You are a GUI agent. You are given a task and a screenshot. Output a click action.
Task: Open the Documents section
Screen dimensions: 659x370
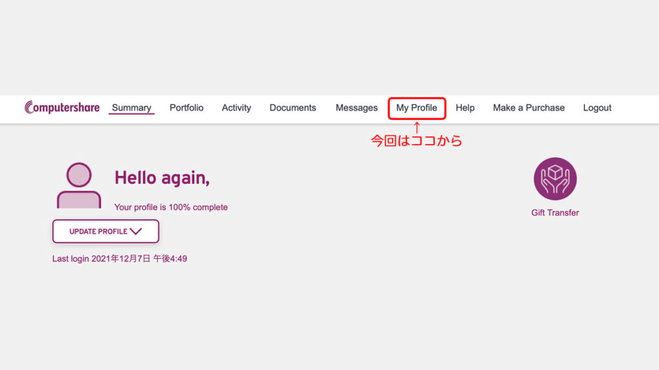(293, 108)
